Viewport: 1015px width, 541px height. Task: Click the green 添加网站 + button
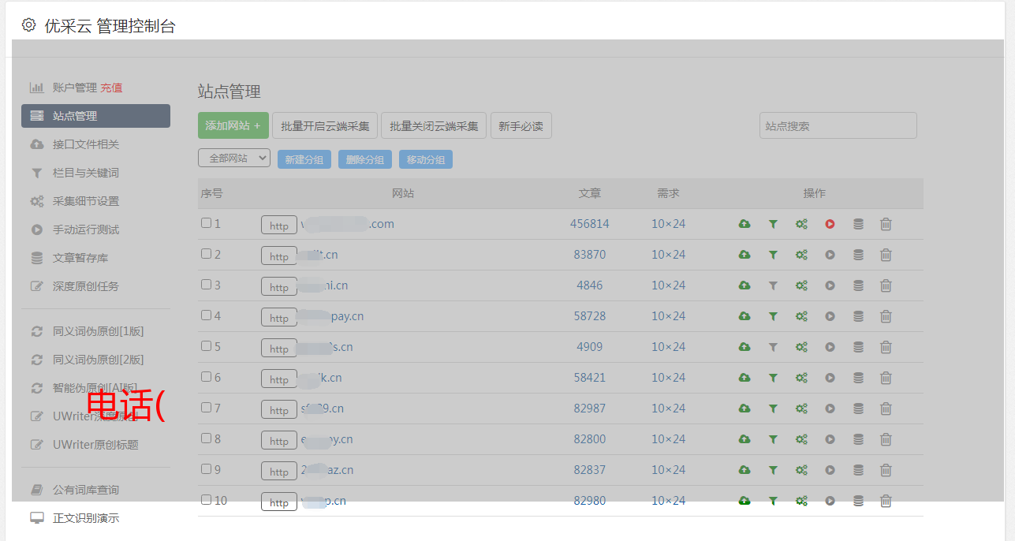pos(233,125)
